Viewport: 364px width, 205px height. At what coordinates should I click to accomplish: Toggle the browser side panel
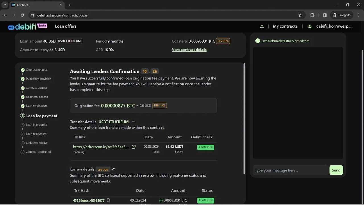tap(325, 15)
